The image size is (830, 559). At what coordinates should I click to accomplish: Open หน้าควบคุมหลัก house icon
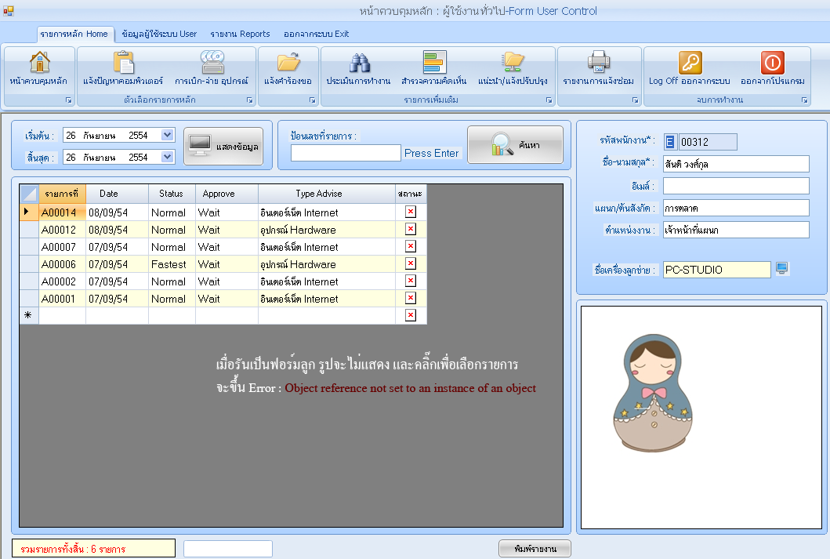tap(40, 63)
